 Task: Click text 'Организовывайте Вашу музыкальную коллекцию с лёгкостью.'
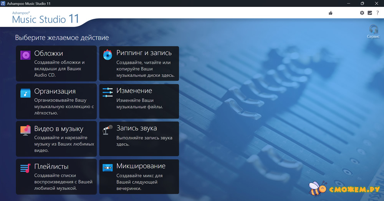pyautogui.click(x=64, y=106)
